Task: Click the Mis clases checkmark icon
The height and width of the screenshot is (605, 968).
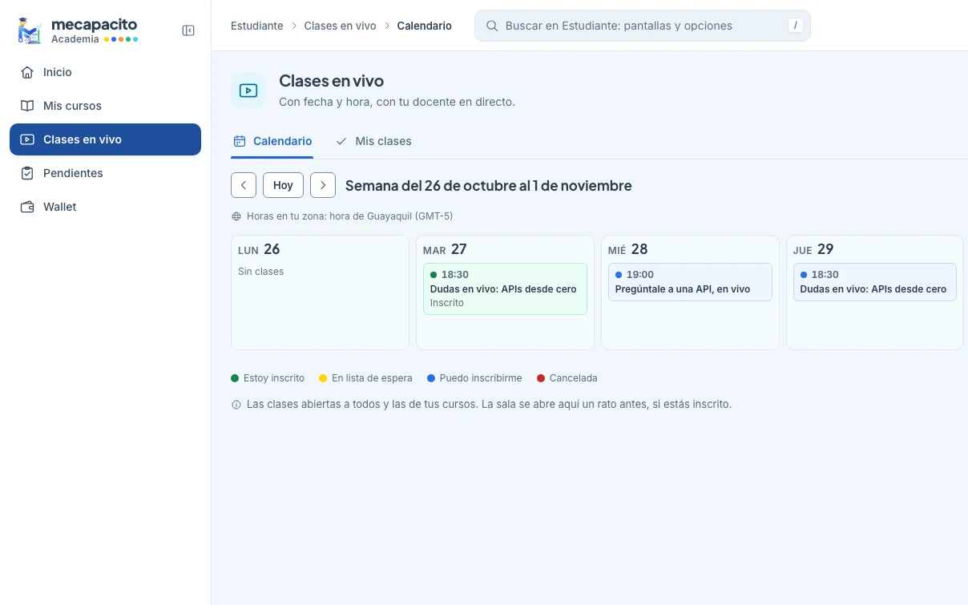Action: [x=341, y=141]
